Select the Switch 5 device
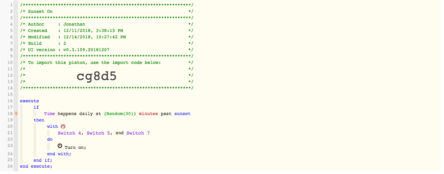 click(x=98, y=133)
